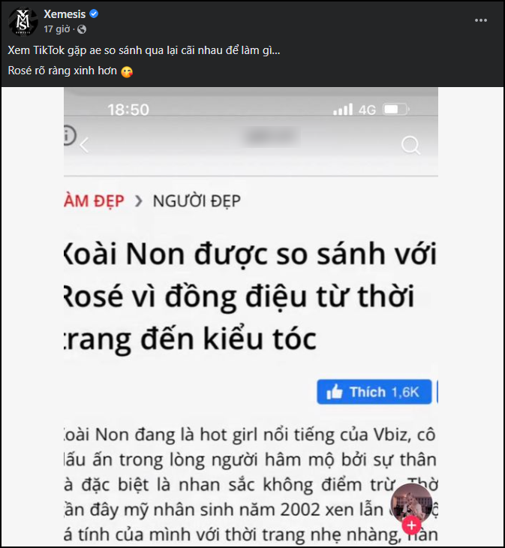This screenshot has height=548, width=505.
Task: Click the 4G signal status indicator
Action: click(367, 110)
